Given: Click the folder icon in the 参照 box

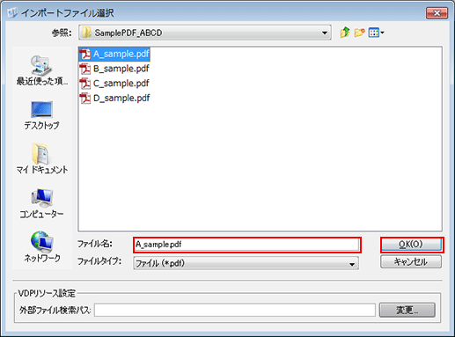Looking at the screenshot, I should click(x=86, y=33).
